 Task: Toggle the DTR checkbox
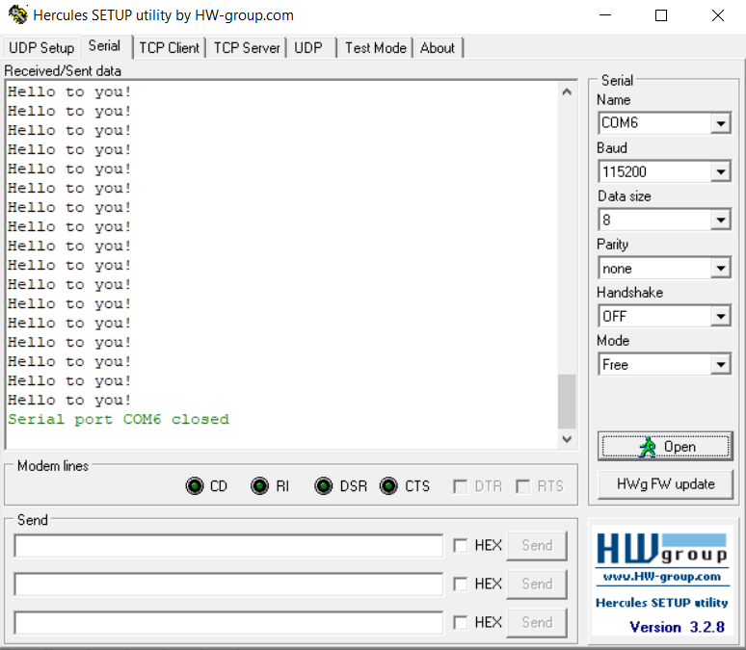click(x=460, y=486)
